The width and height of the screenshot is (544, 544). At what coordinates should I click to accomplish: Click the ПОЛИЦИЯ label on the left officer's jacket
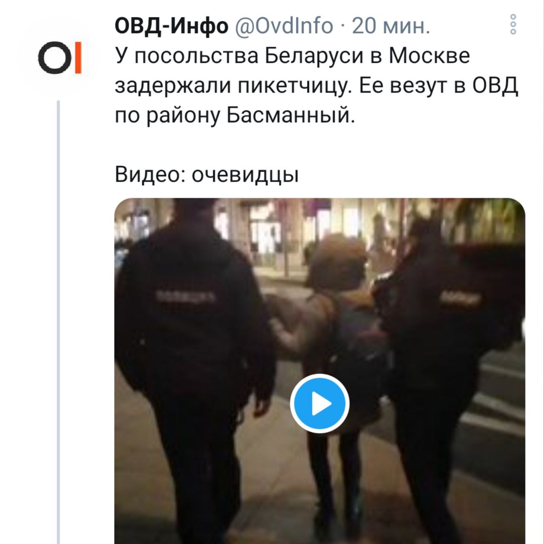[185, 296]
